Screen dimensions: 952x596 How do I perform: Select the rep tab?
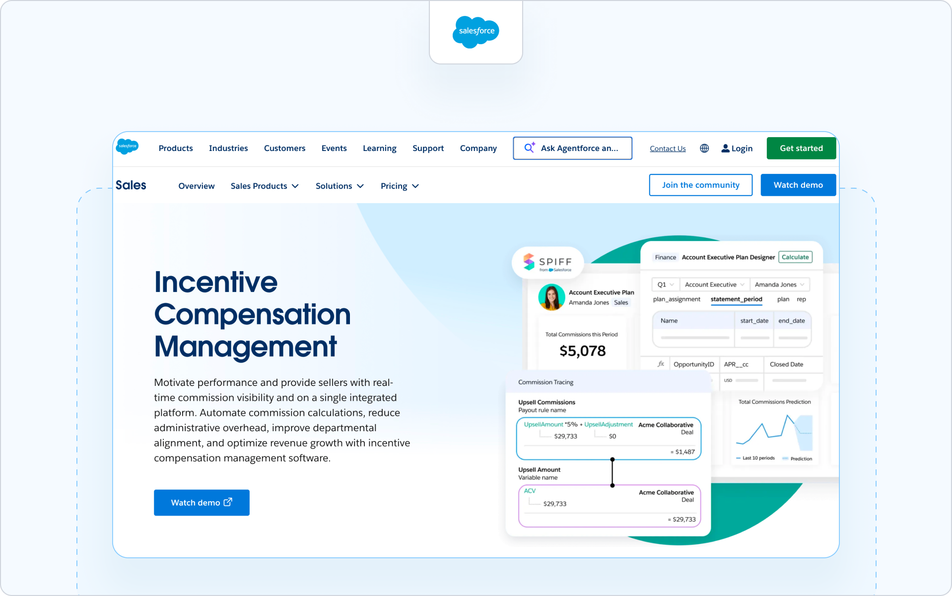click(x=802, y=299)
